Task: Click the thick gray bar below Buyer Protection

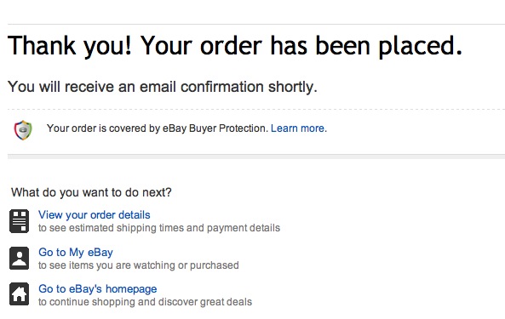Action: click(x=256, y=157)
